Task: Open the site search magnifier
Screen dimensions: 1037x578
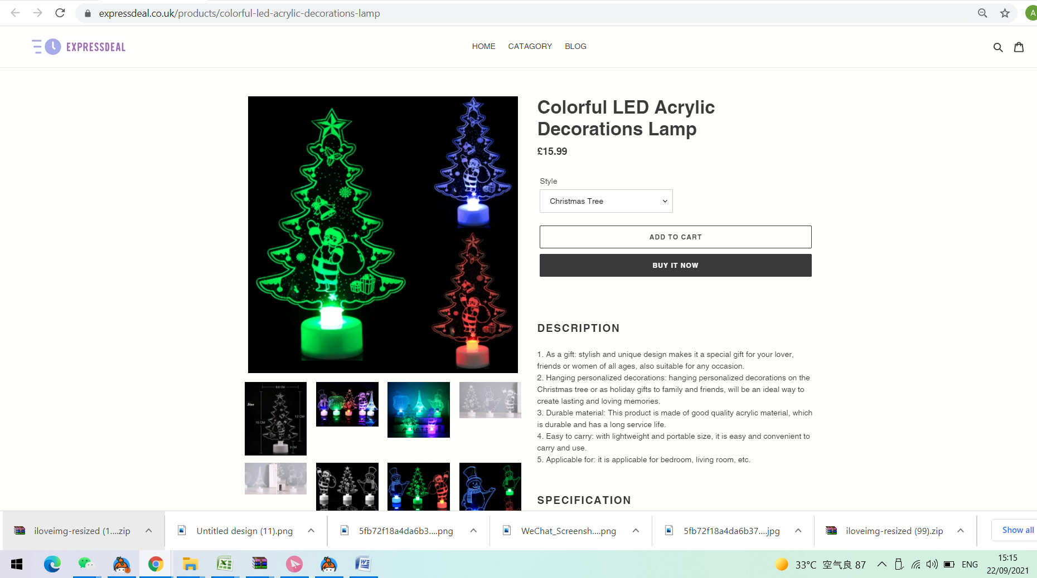Action: (x=998, y=47)
